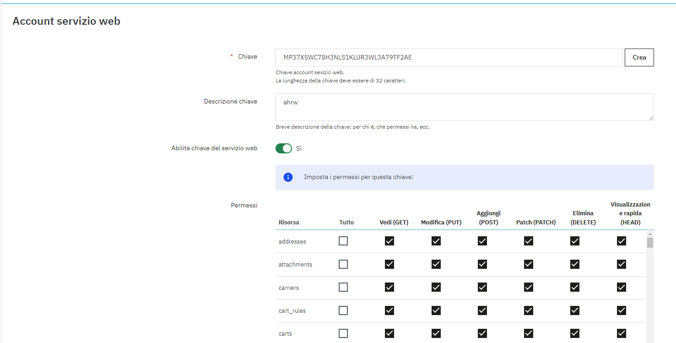Viewport: 676px width, 343px height.
Task: Click the permissions table scroll-up arrow
Action: (x=650, y=234)
